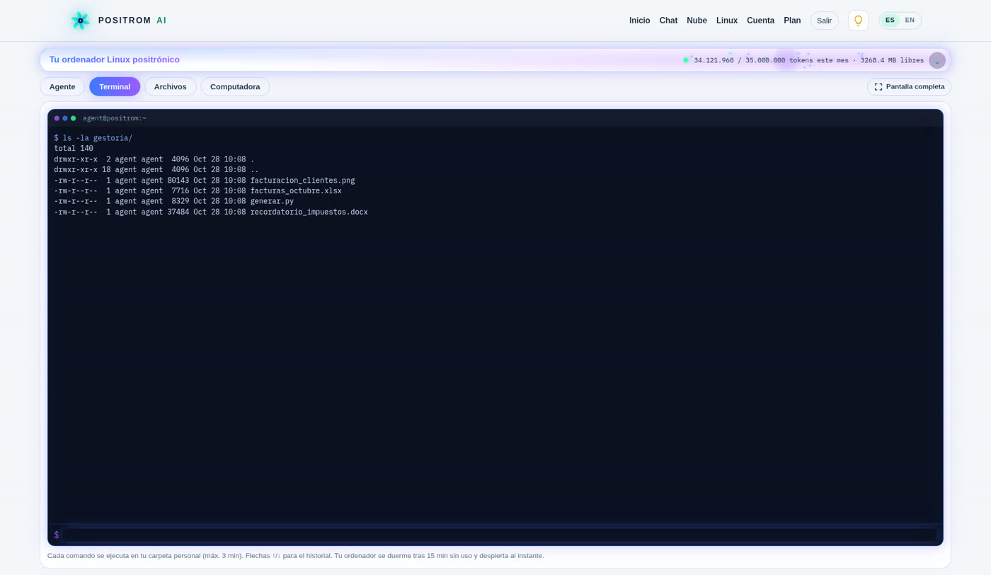Switch to the Computadora tab
The height and width of the screenshot is (575, 991).
235,86
